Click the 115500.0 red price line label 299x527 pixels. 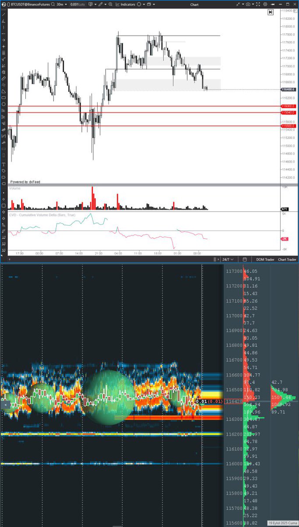pos(288,126)
